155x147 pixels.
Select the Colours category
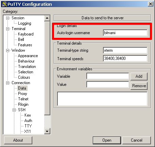(24, 77)
